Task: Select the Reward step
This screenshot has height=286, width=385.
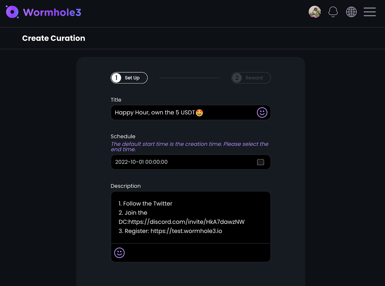Action: click(251, 78)
